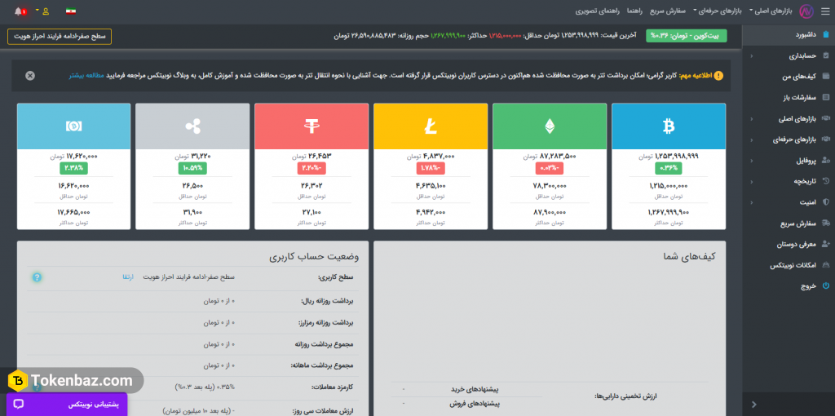Image resolution: width=835 pixels, height=416 pixels.
Task: Expand تاریخچه sidebar chevron
Action: point(751,182)
